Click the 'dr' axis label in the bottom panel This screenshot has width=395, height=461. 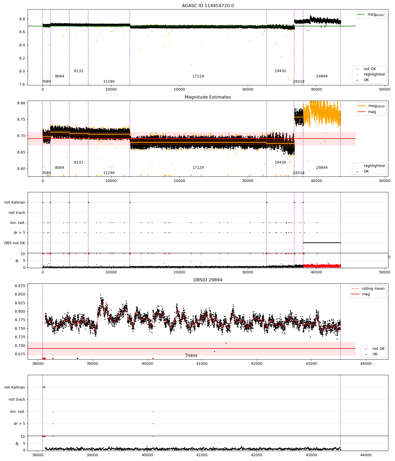[x=17, y=444]
